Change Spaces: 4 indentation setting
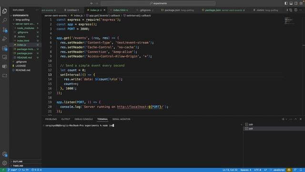 click(246, 170)
